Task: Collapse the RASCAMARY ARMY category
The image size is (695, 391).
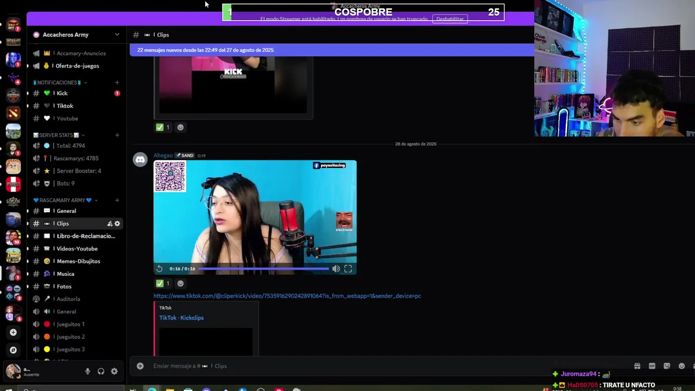Action: (x=65, y=200)
